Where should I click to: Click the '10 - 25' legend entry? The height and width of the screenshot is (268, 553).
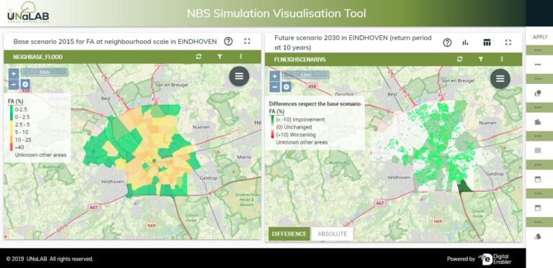[x=22, y=139]
